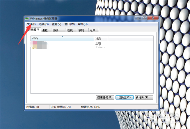Sort by the 状态 column header
Screen dimensions: 190x129
[101, 39]
